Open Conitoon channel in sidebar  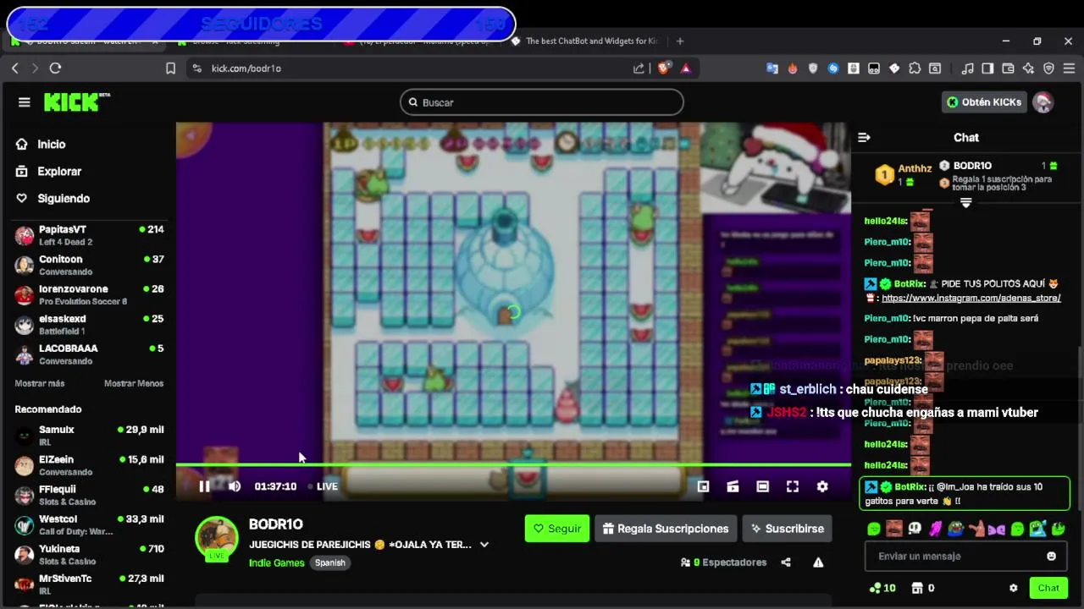[89, 265]
